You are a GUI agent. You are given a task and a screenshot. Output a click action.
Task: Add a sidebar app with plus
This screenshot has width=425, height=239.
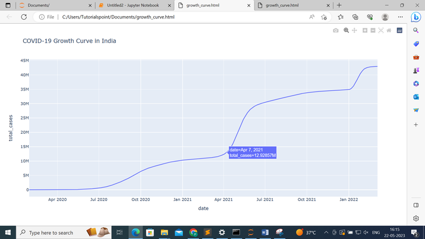point(416,125)
